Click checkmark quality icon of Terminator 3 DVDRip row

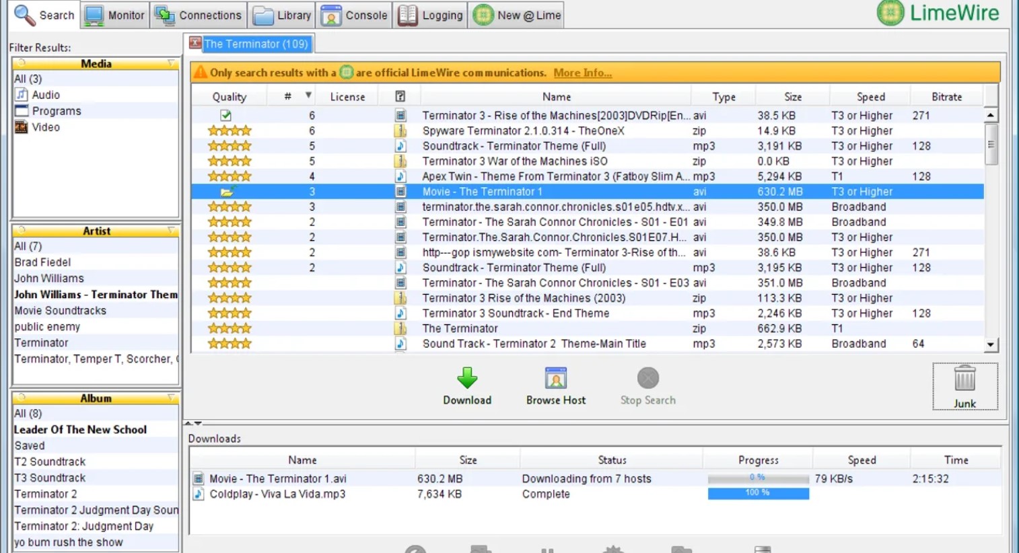[226, 116]
